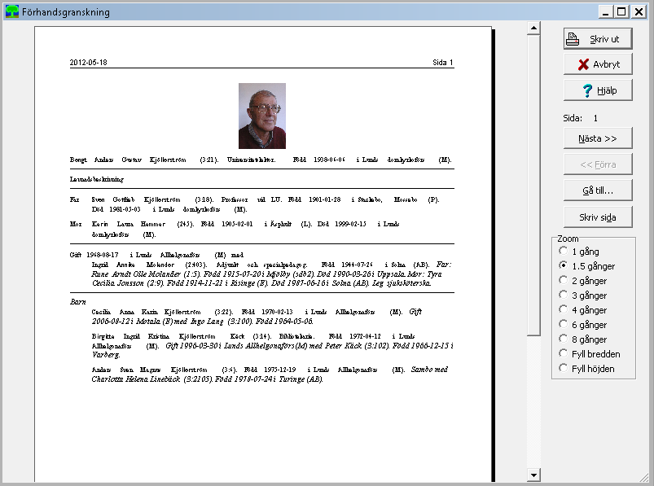Click the Mor label row
This screenshot has height=486, width=654.
pos(235,230)
